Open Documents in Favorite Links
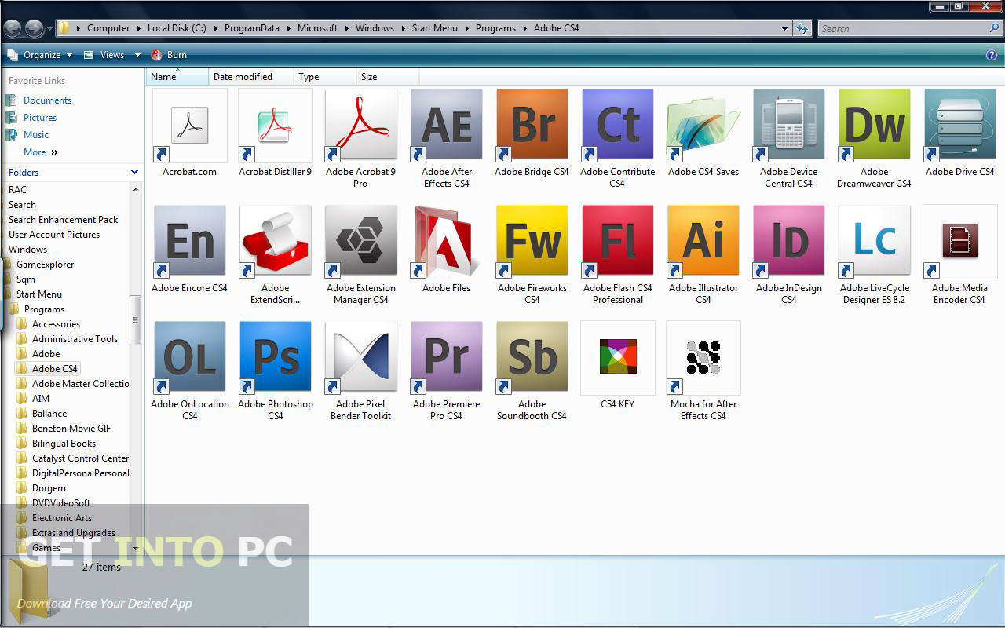The width and height of the screenshot is (1005, 628). pos(47,100)
